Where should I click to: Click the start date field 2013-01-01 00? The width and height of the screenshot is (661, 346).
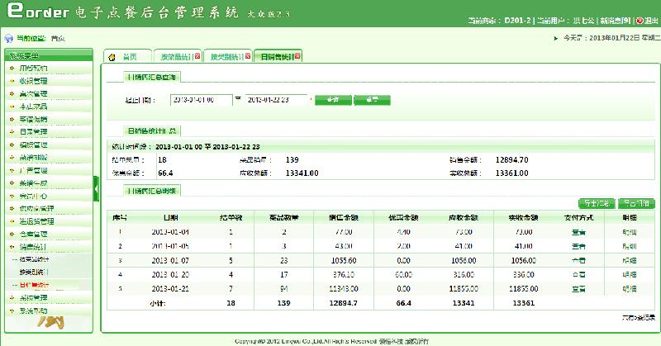[x=201, y=100]
